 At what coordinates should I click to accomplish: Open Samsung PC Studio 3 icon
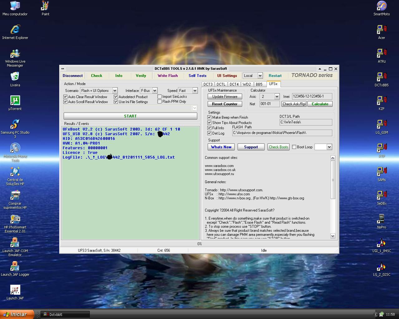[x=15, y=129]
